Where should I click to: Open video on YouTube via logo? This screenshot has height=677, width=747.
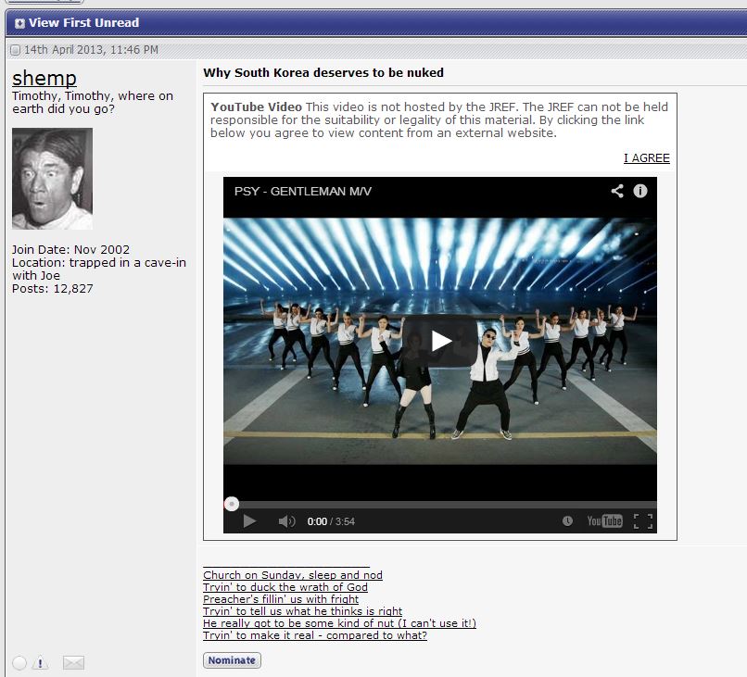click(x=604, y=521)
